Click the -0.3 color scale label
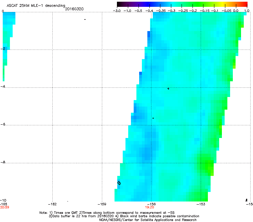This screenshot has width=253, height=222. [x=172, y=11]
